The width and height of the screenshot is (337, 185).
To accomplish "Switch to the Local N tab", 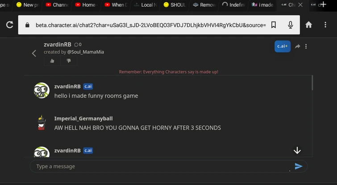I will coord(146,5).
